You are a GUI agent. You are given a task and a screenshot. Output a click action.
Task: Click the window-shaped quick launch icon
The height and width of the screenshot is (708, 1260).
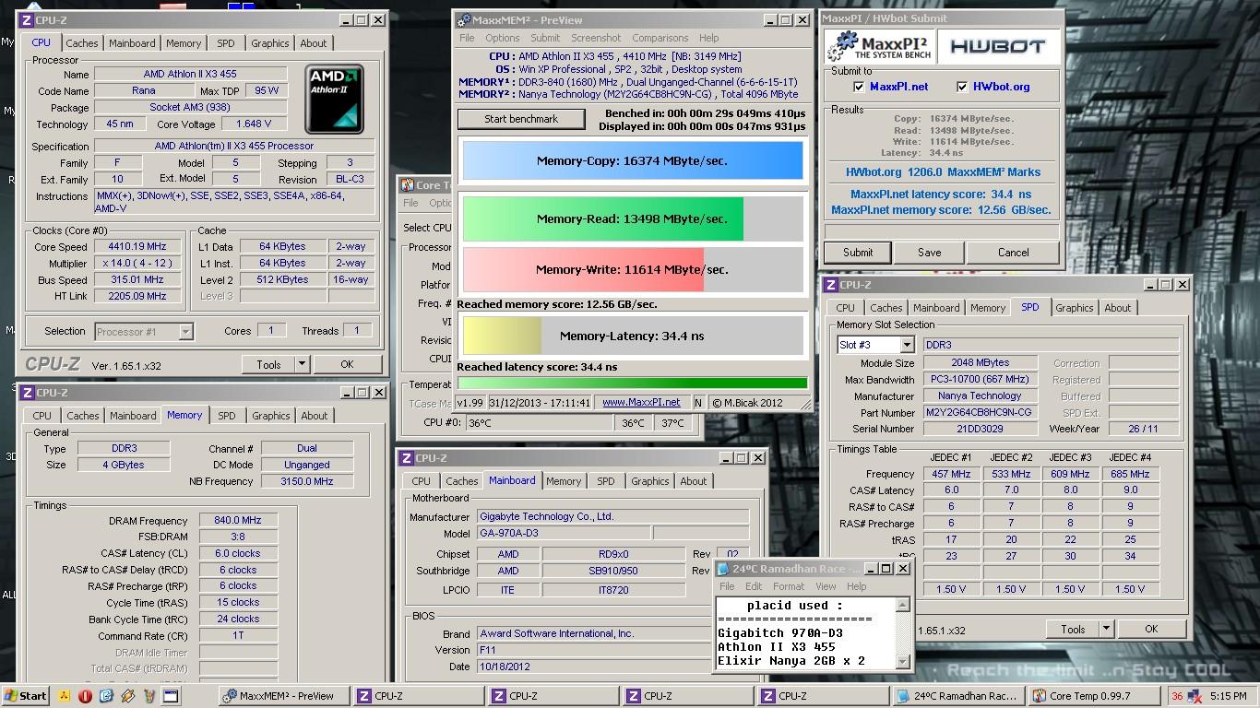pos(171,696)
